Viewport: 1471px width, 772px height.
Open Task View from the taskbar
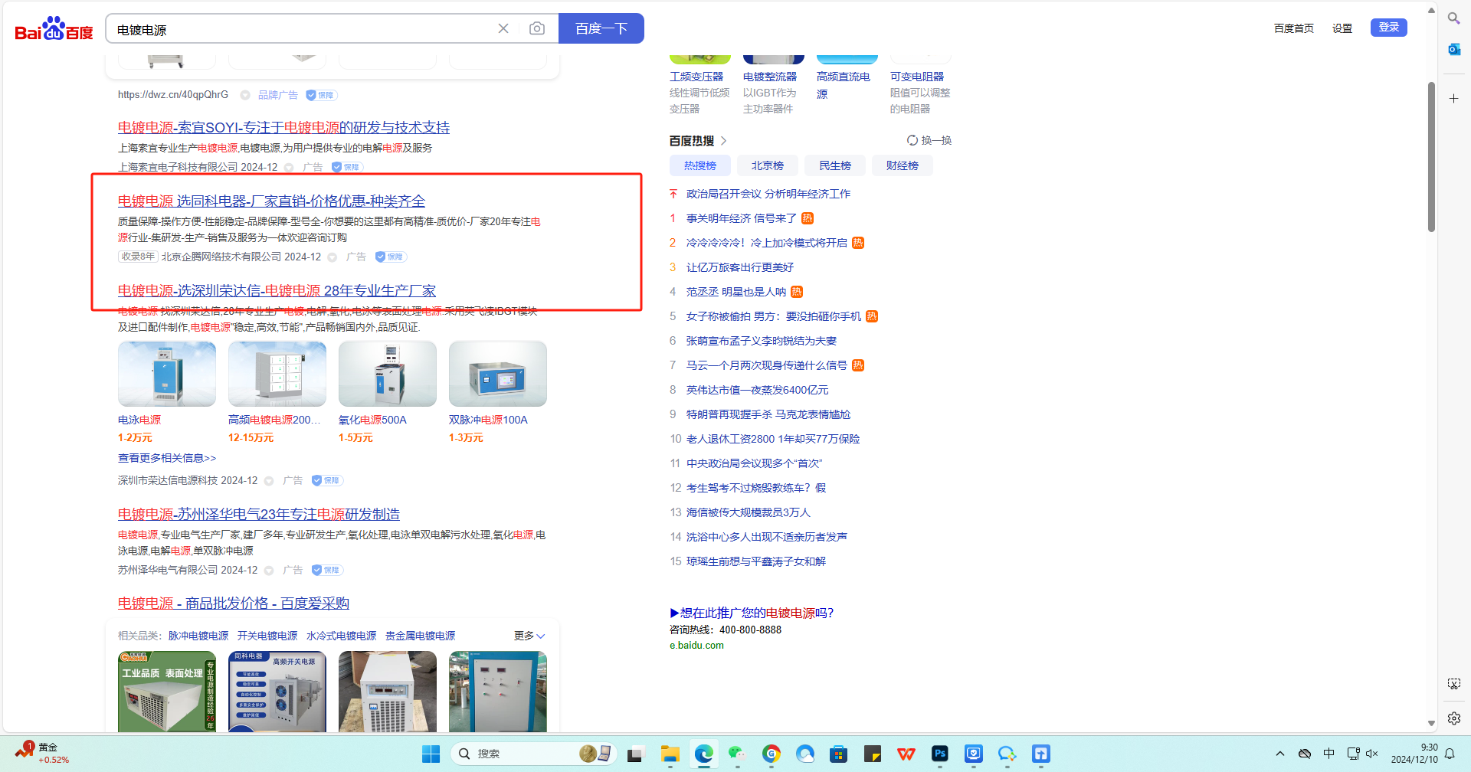pos(636,754)
